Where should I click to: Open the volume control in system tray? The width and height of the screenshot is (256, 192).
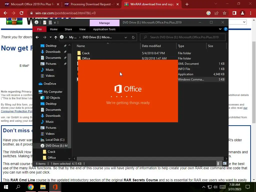[x=215, y=187]
